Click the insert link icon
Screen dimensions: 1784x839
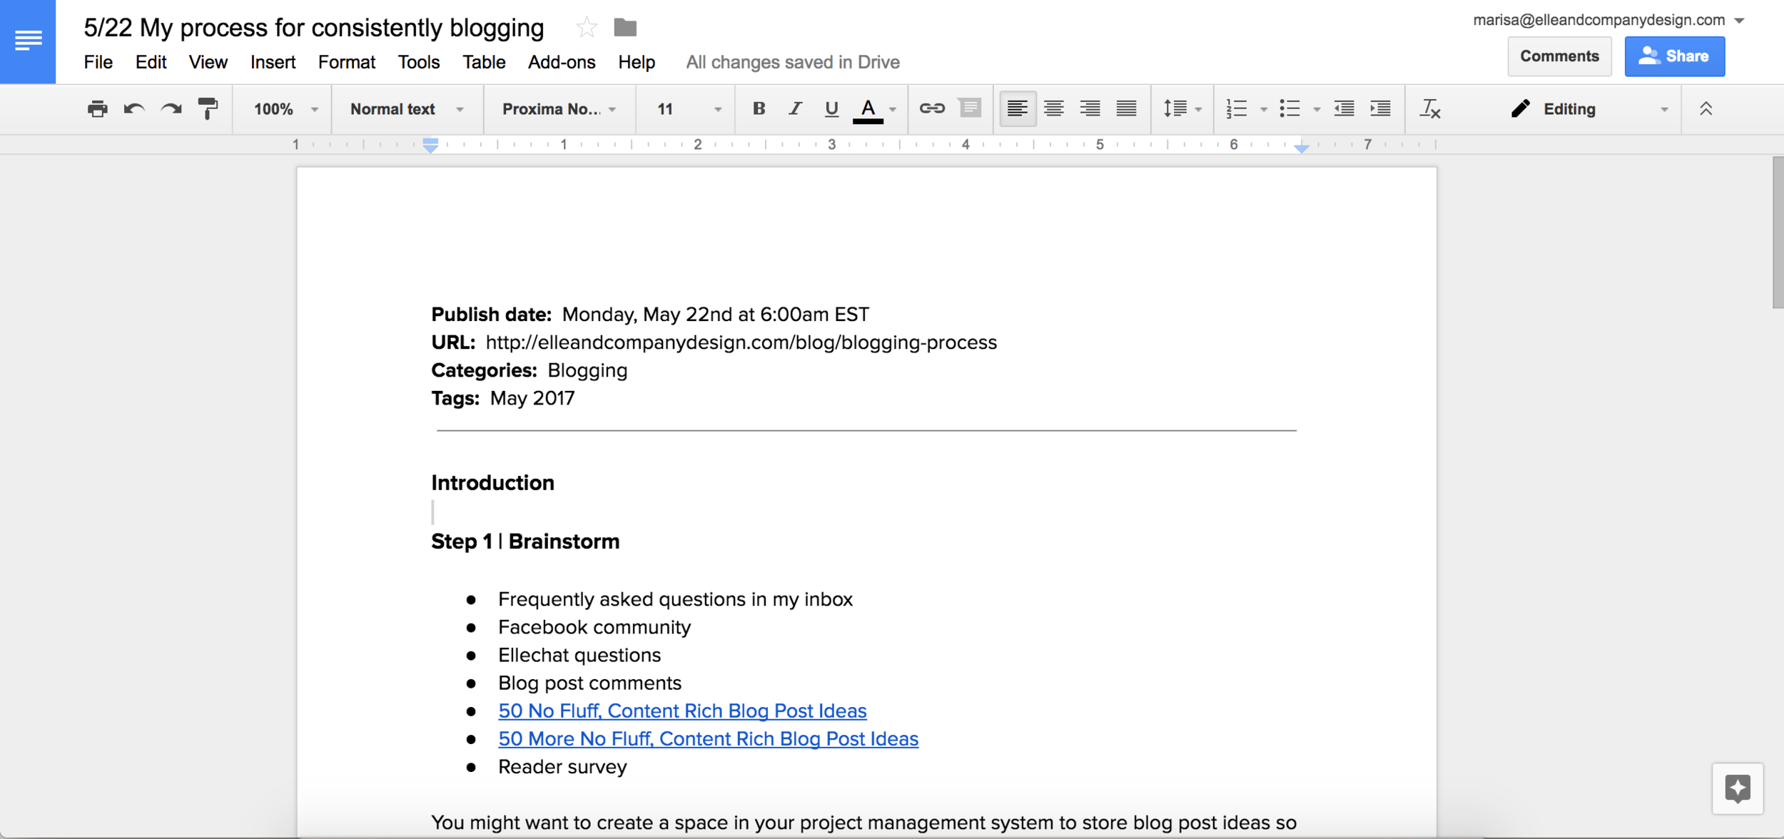931,108
